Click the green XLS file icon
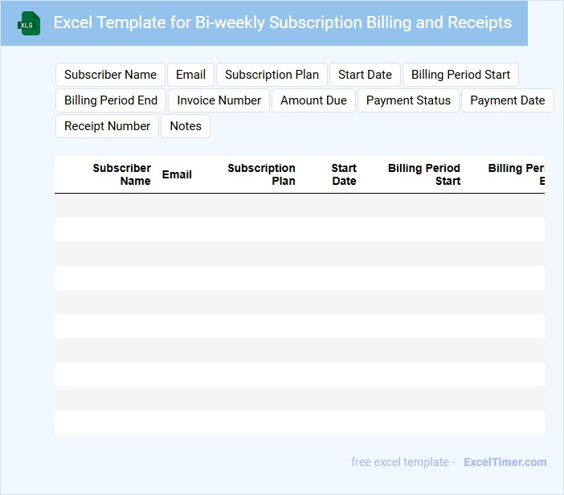 [29, 23]
